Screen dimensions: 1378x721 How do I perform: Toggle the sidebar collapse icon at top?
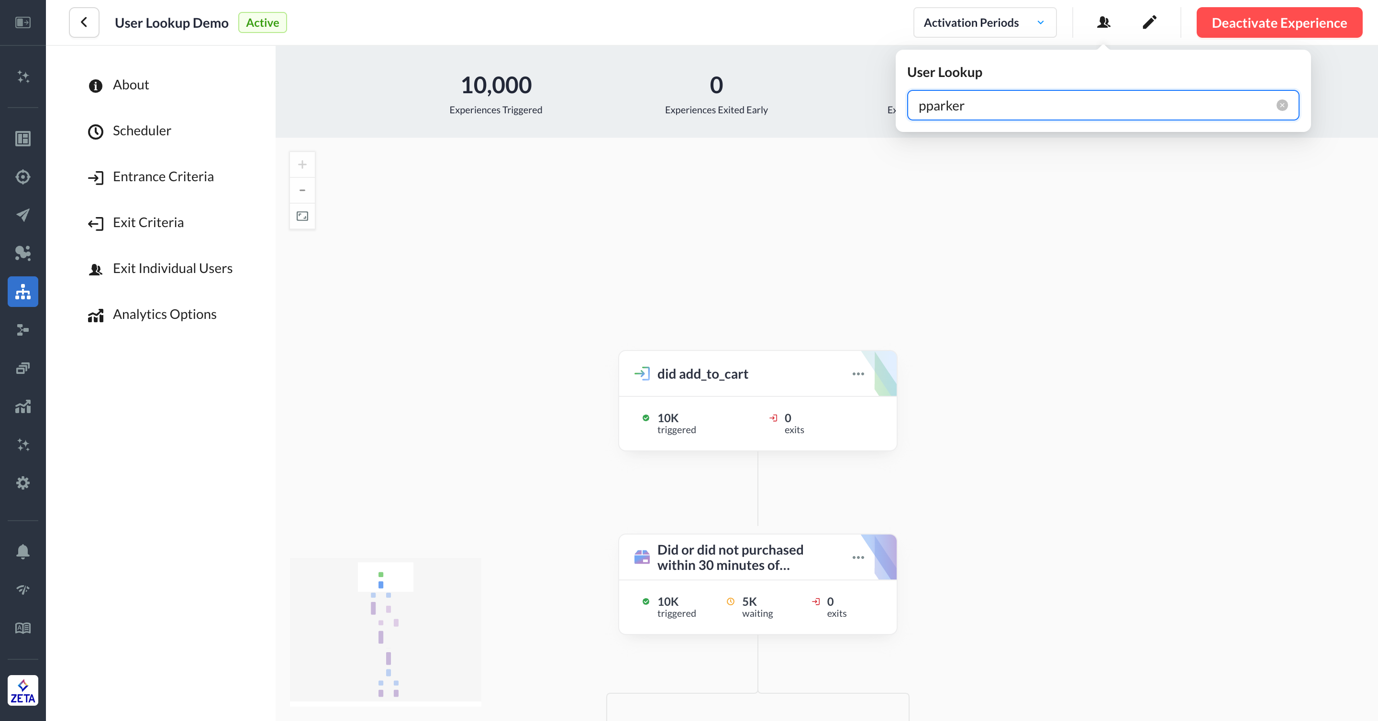(23, 22)
